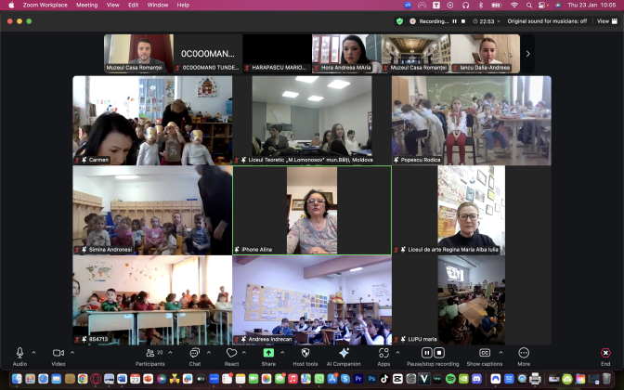Open the Window menu in menu bar

point(158,5)
